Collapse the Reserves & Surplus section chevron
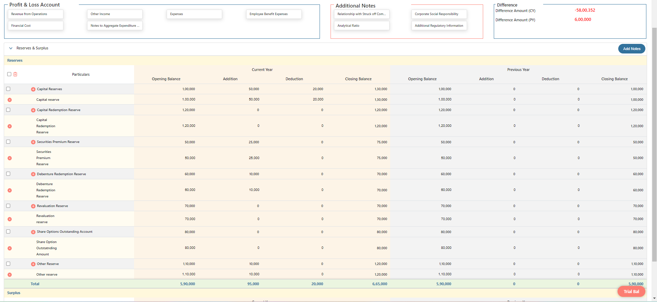Viewport: 657px width, 302px height. click(11, 48)
